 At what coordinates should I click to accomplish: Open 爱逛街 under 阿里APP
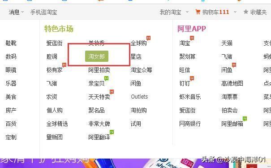[187, 110]
